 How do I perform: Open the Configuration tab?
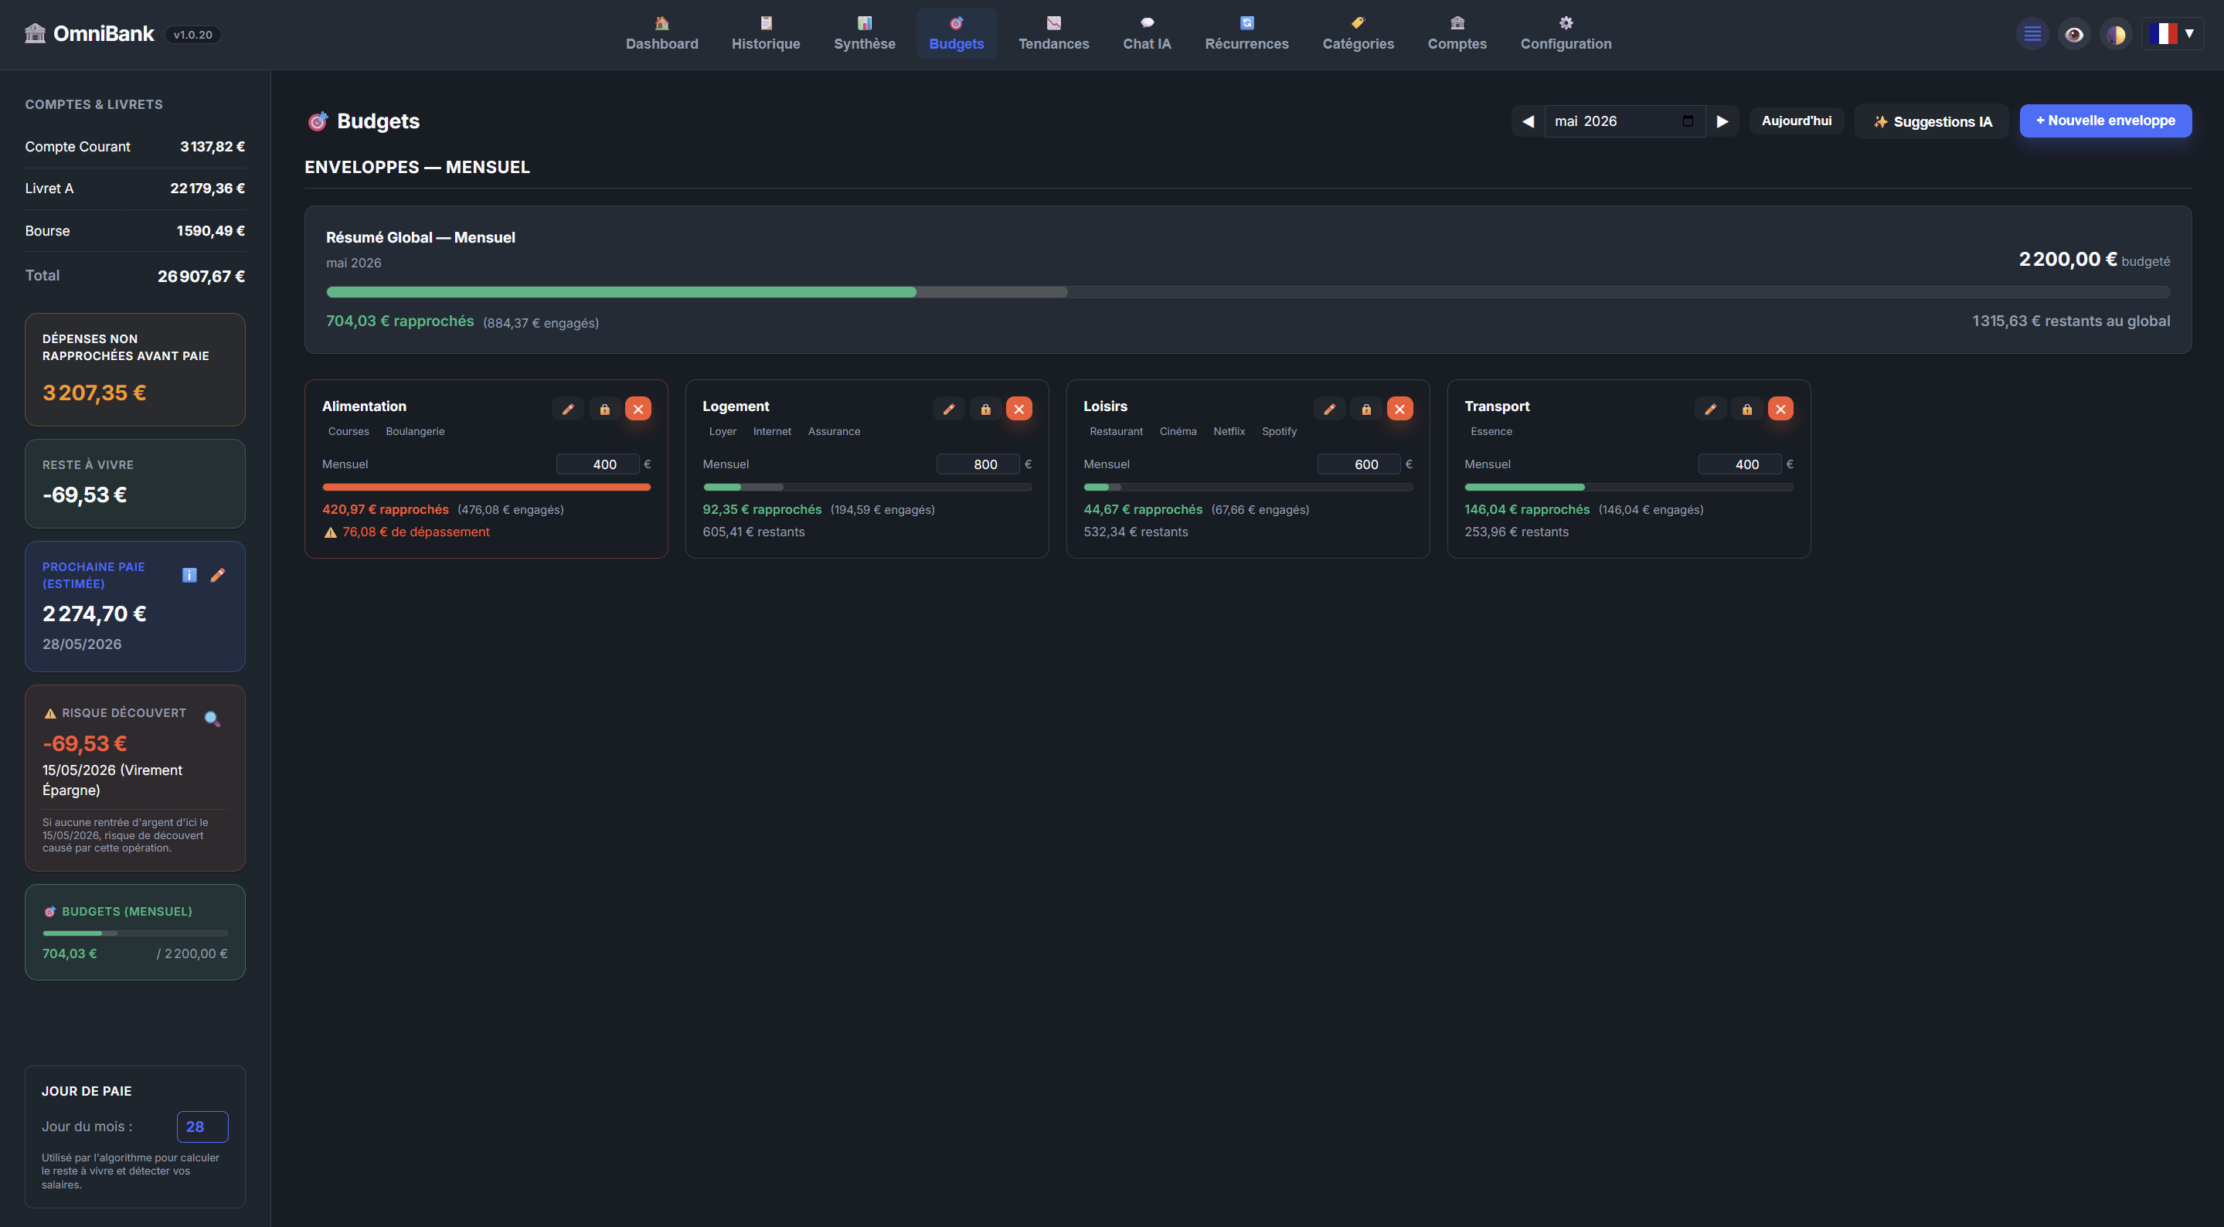tap(1566, 34)
